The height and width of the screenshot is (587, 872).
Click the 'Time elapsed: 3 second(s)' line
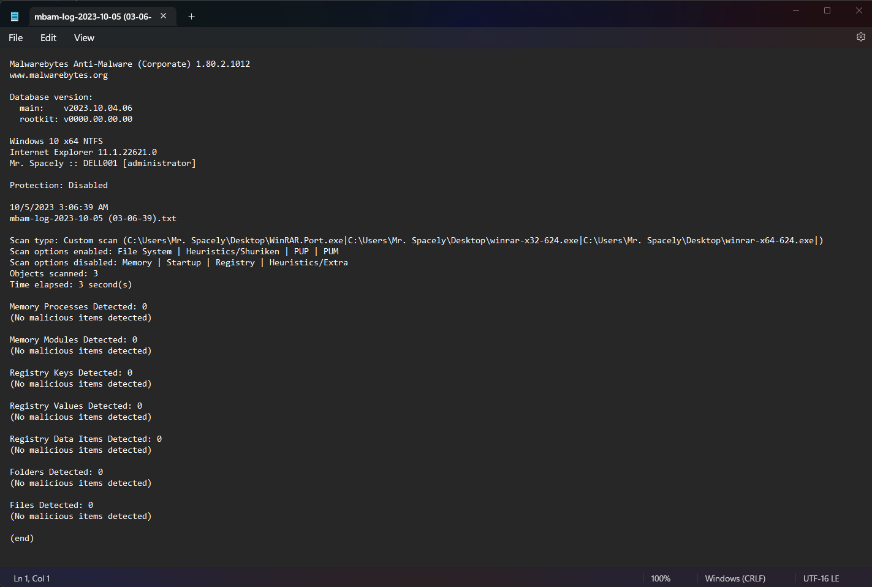(71, 284)
